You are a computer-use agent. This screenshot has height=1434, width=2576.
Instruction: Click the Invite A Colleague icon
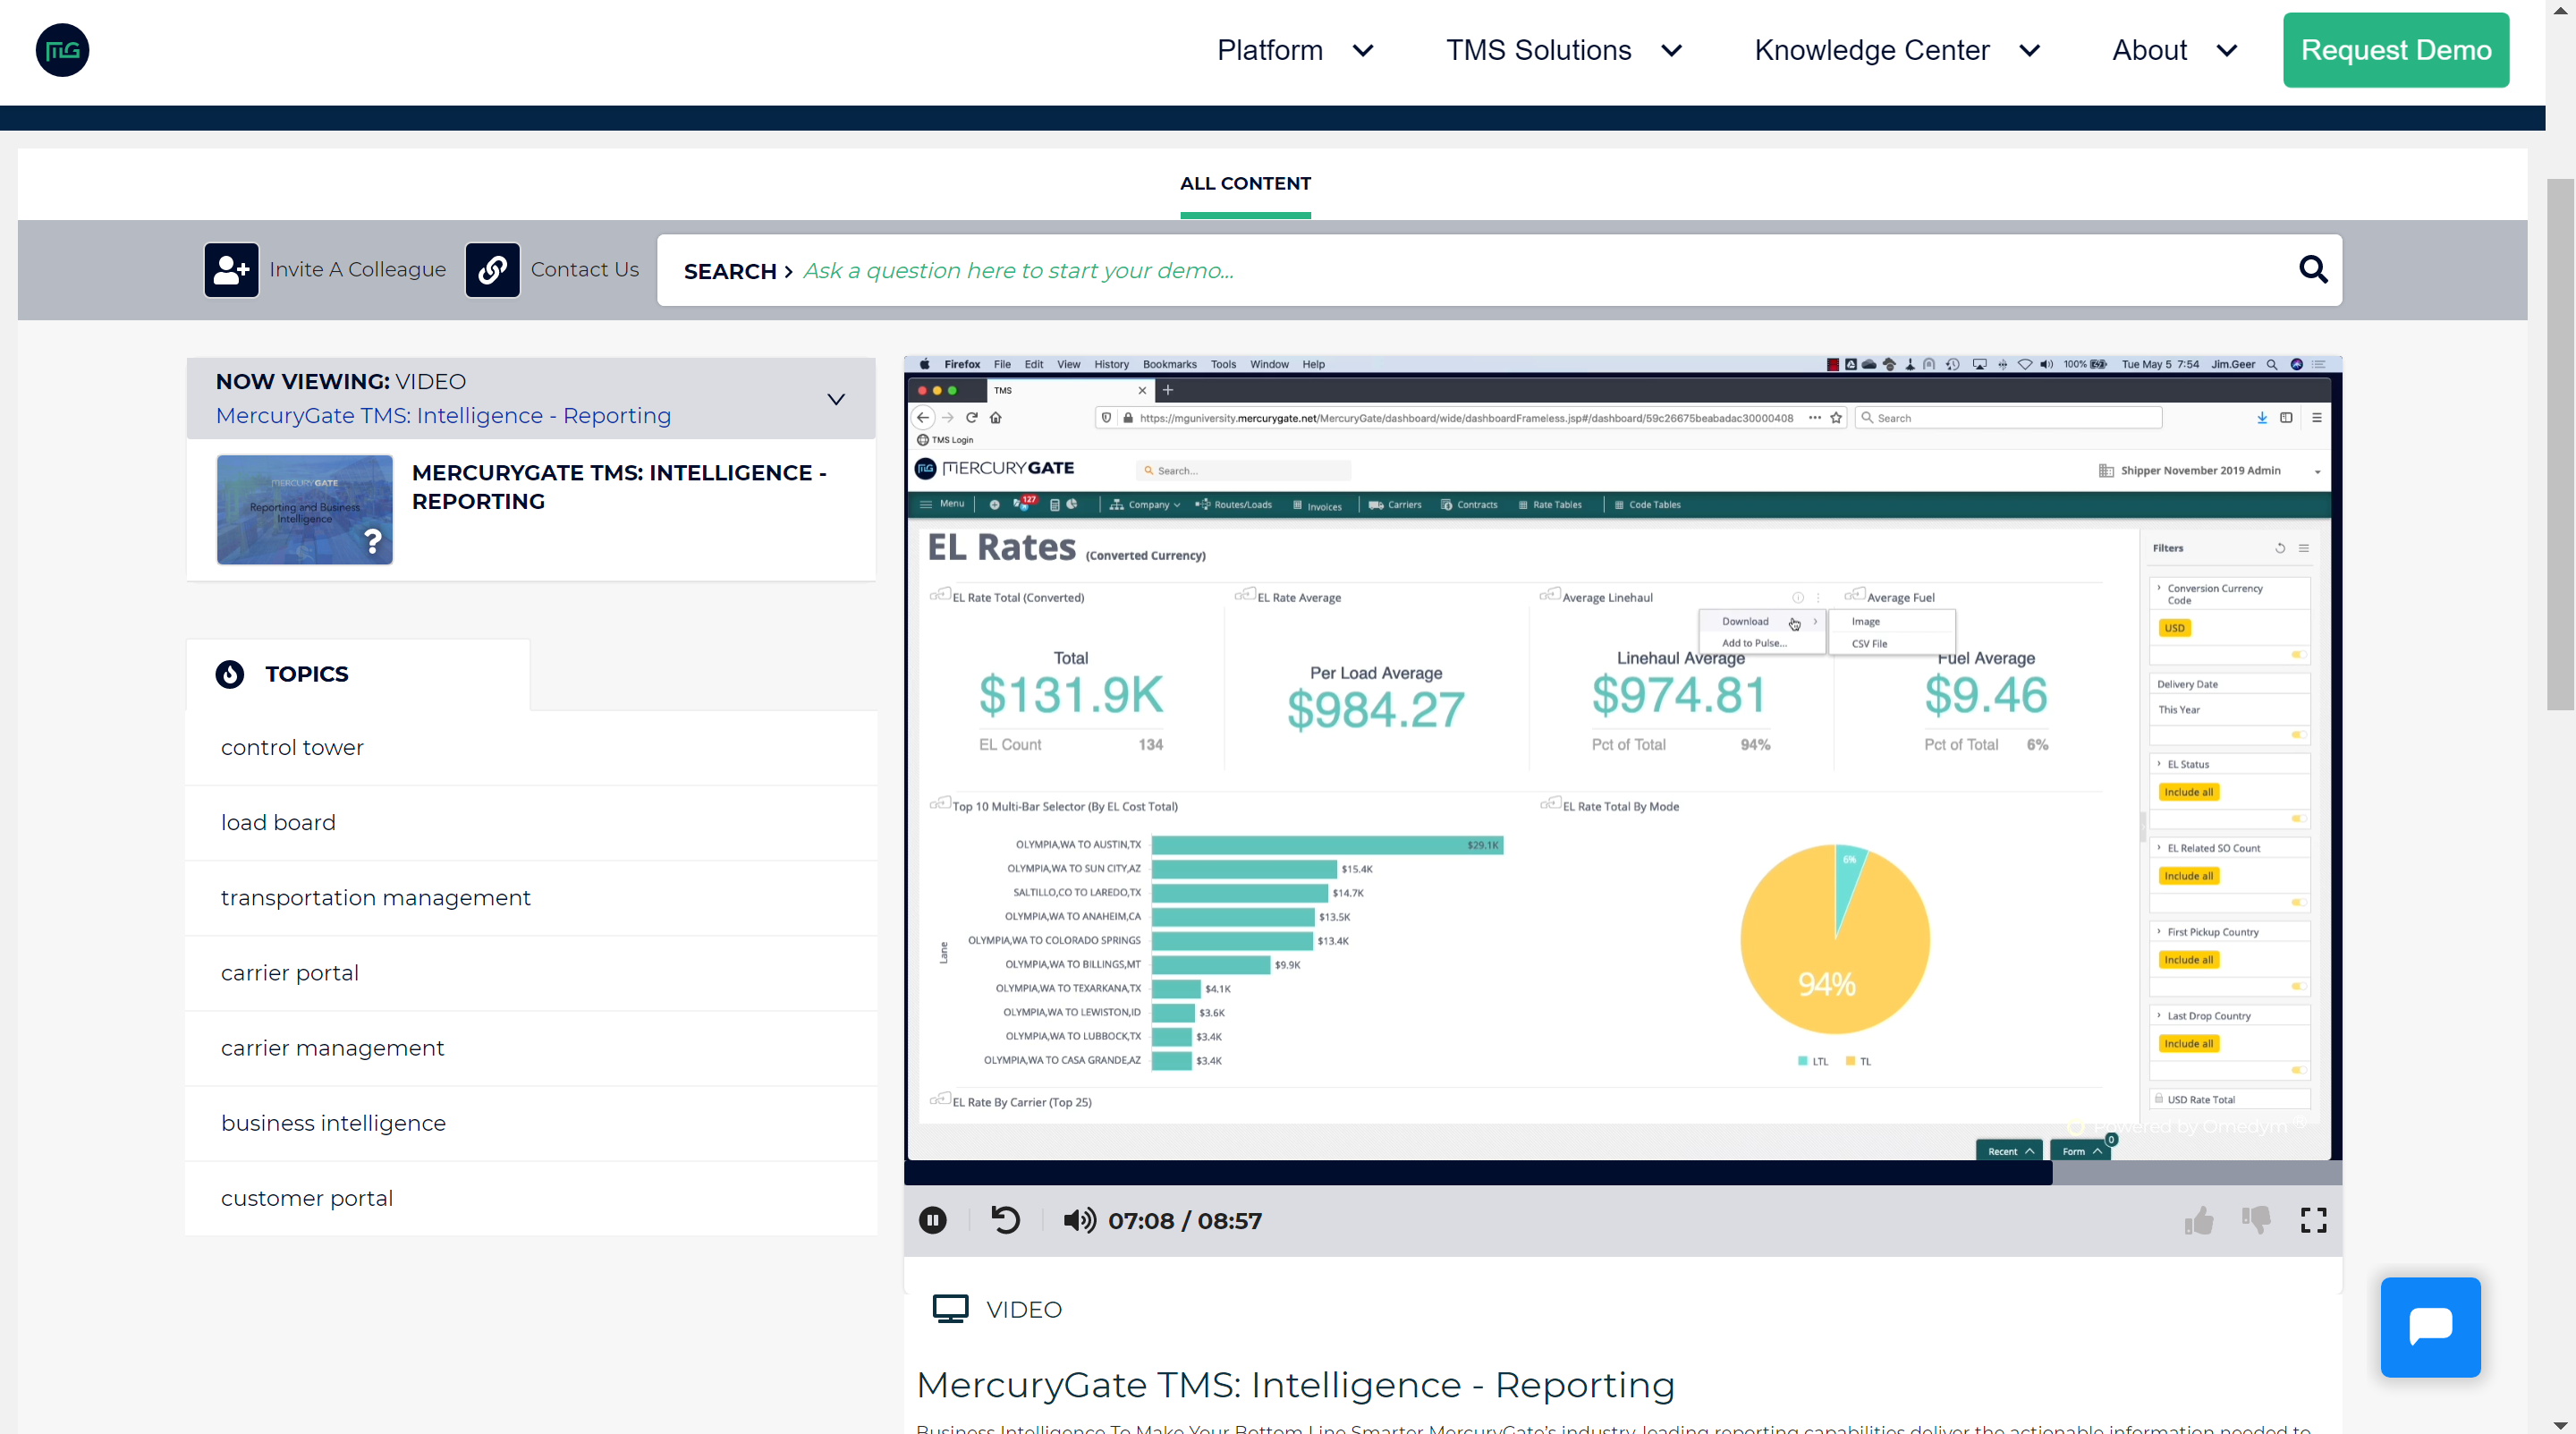pyautogui.click(x=231, y=270)
